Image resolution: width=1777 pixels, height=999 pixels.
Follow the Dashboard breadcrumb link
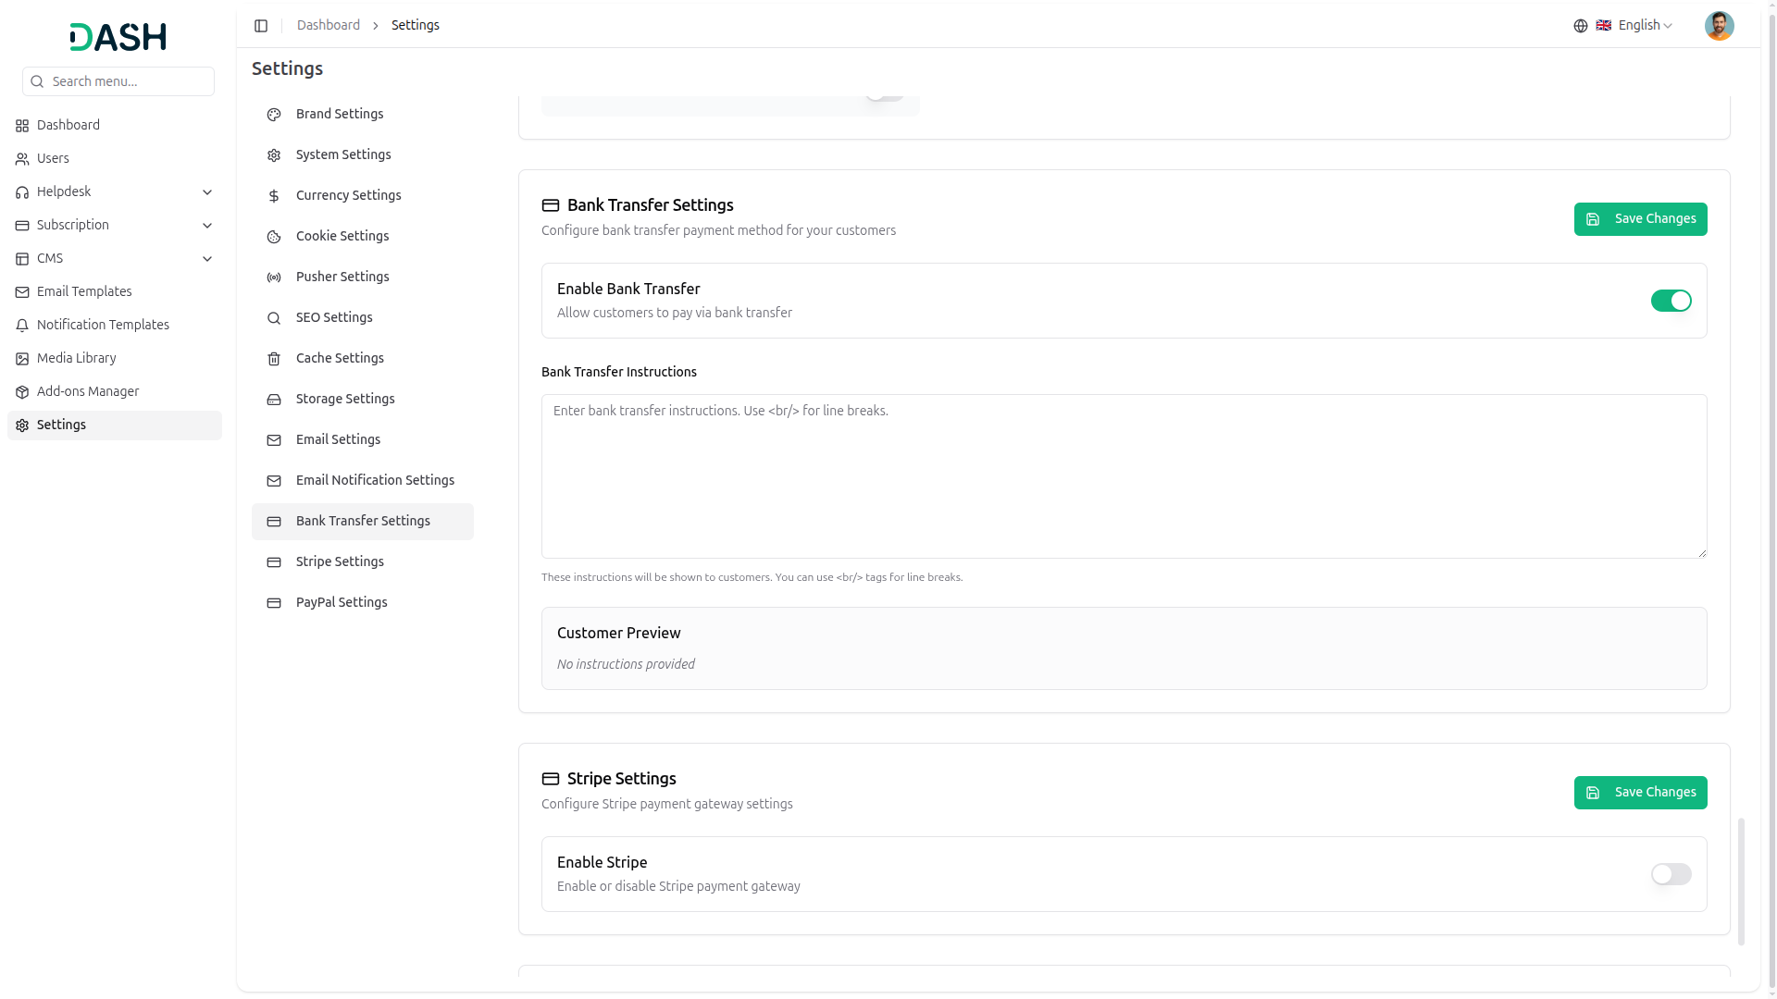[329, 26]
